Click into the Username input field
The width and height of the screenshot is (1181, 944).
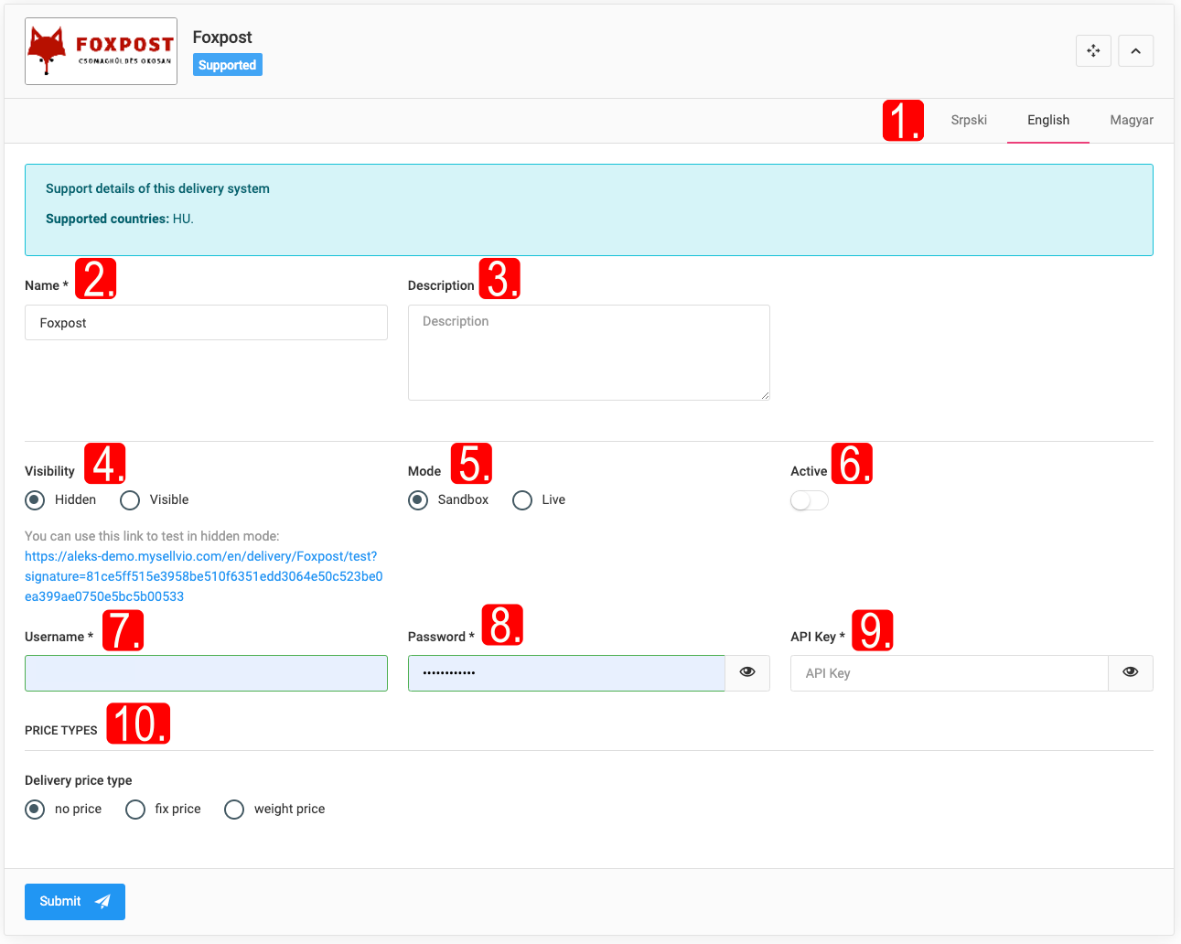point(206,673)
